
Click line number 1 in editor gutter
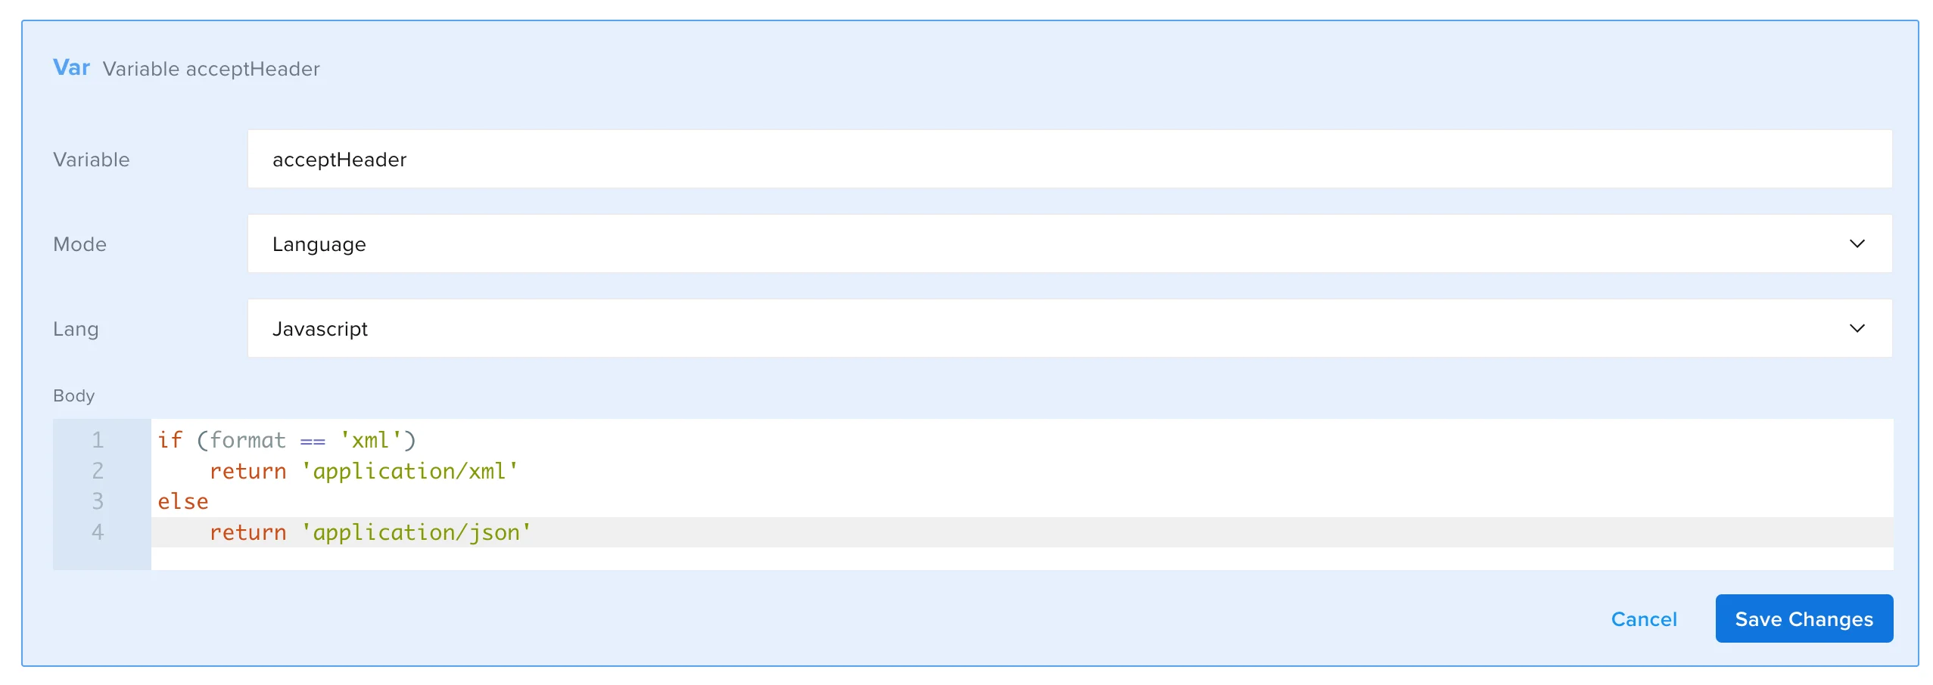click(98, 441)
